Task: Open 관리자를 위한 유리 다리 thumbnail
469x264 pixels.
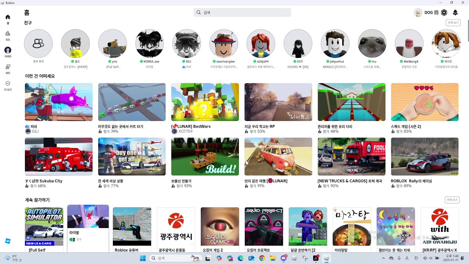Action: [351, 102]
